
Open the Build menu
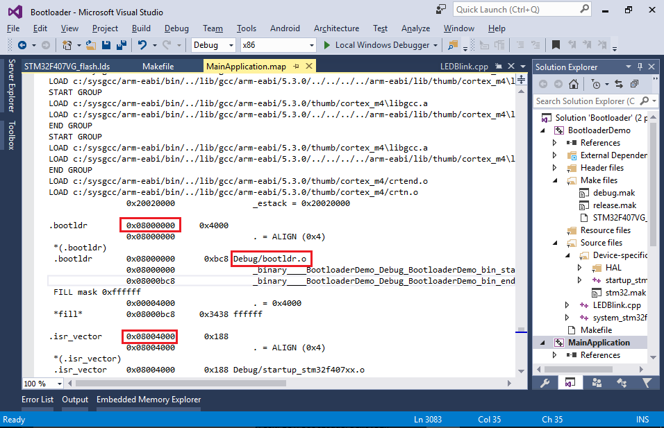[x=141, y=28]
